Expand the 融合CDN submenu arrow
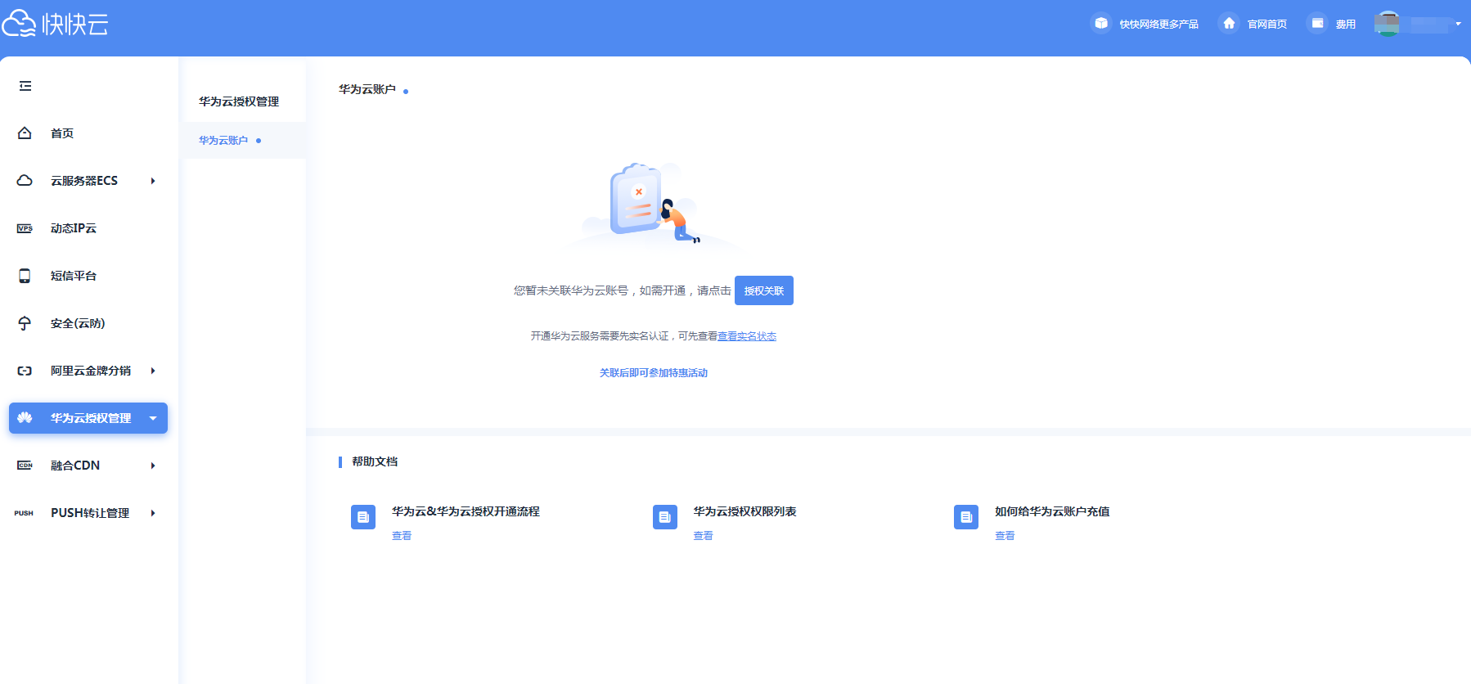The image size is (1471, 684). click(153, 466)
